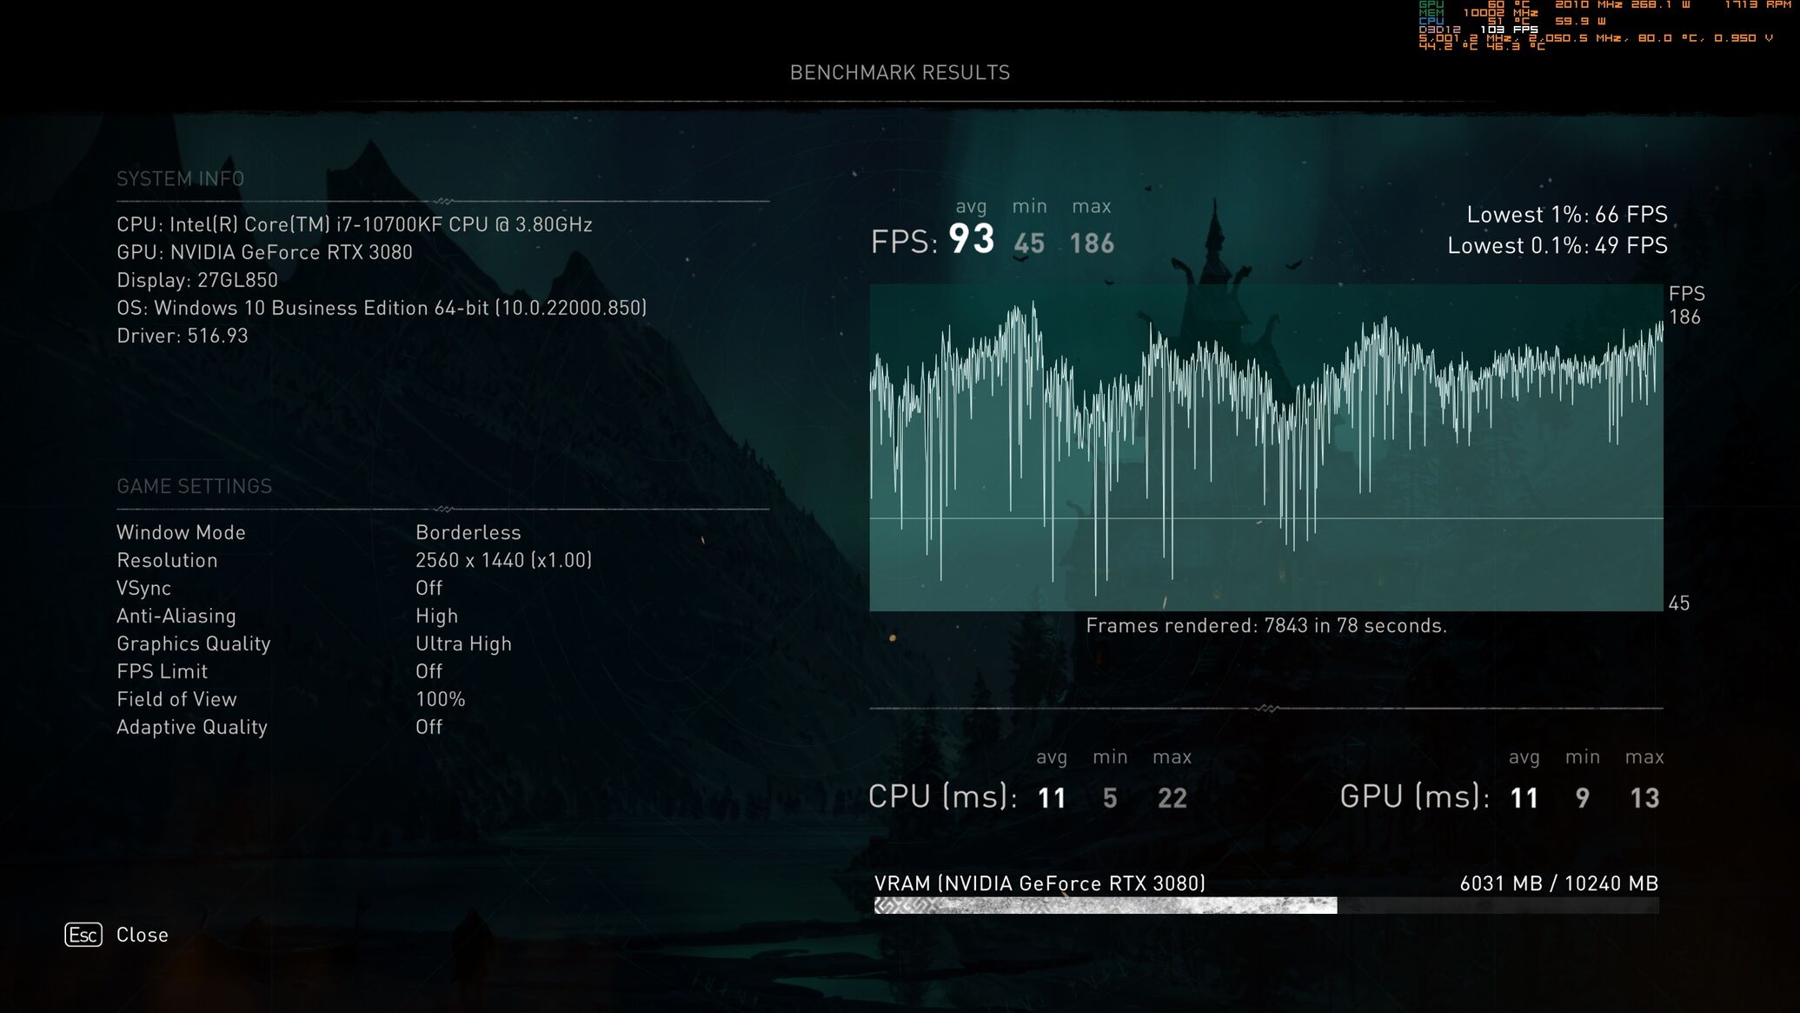
Task: Click the VSync Off value
Action: [429, 588]
